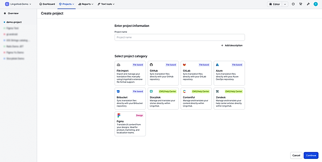Choose the Figma category title
This screenshot has height=162, width=322.
pos(120,121)
